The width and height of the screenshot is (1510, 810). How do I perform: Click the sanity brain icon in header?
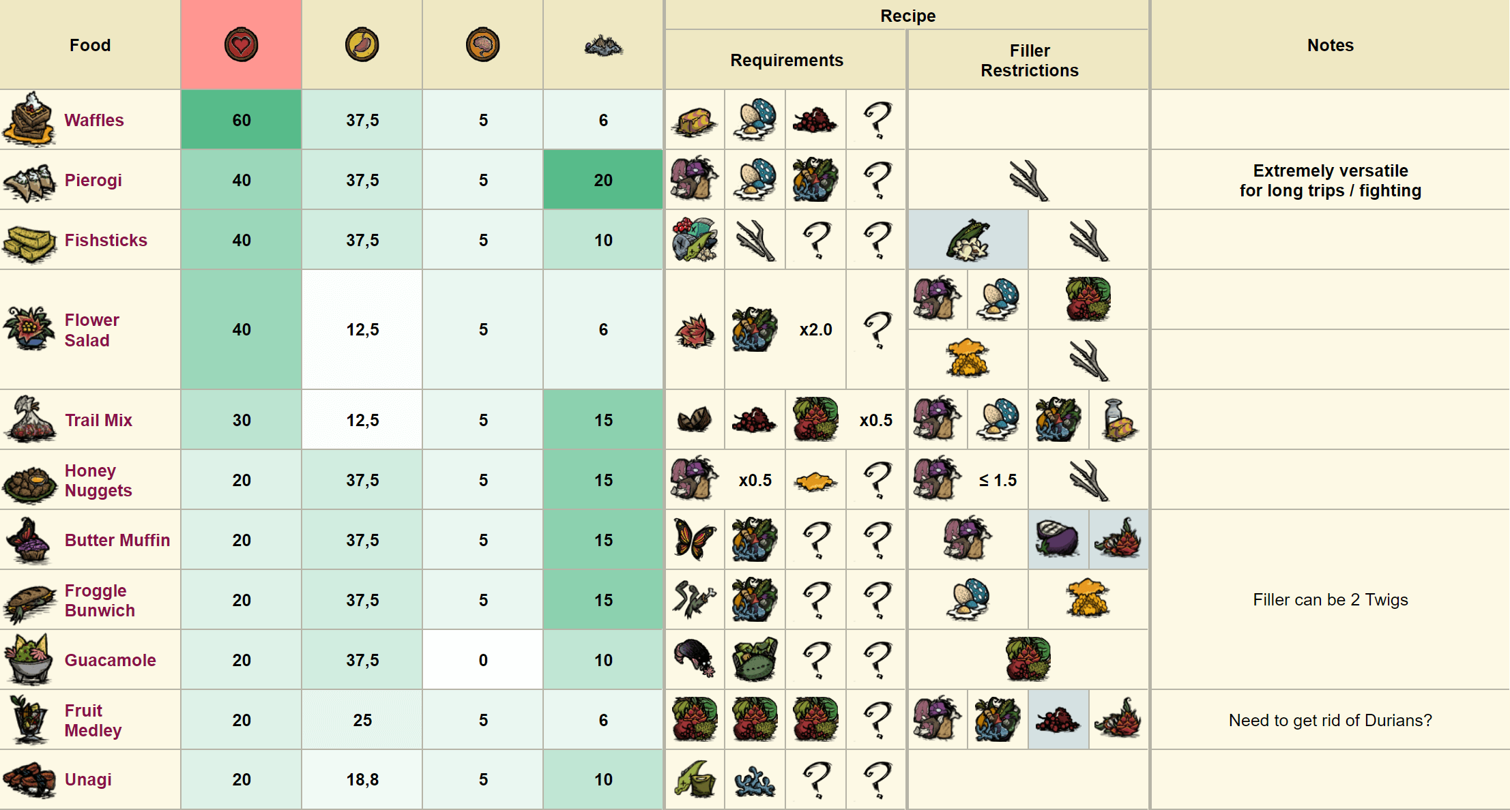482,45
